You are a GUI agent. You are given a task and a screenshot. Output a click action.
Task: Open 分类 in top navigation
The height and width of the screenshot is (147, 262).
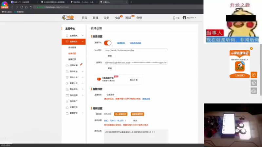[106, 18]
